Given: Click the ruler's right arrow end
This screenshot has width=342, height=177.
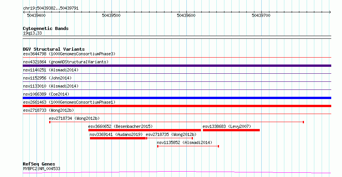Looking at the screenshot, I should tap(330, 12).
